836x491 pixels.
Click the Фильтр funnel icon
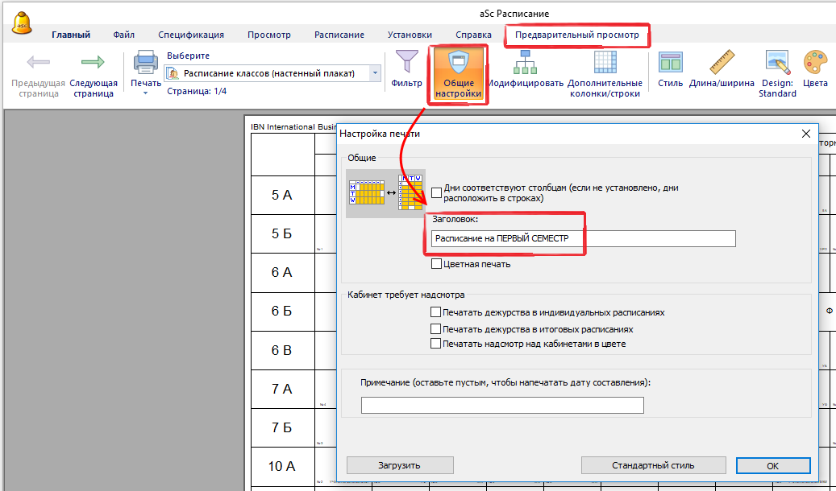tap(406, 63)
